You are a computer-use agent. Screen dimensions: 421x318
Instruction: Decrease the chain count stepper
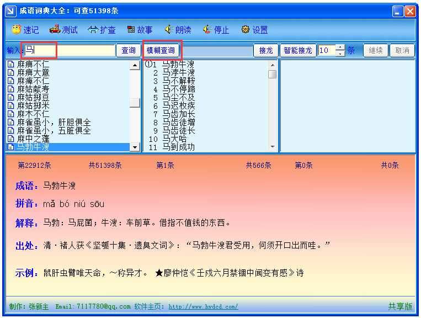[340, 54]
